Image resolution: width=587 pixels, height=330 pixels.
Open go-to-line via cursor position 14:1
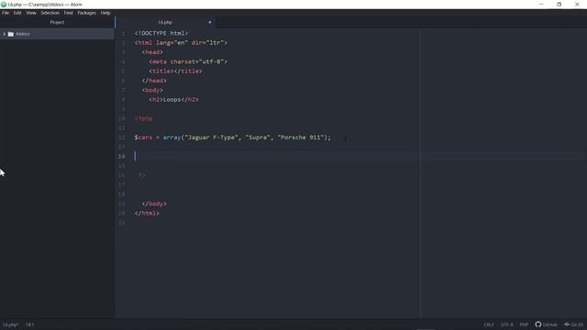[29, 324]
